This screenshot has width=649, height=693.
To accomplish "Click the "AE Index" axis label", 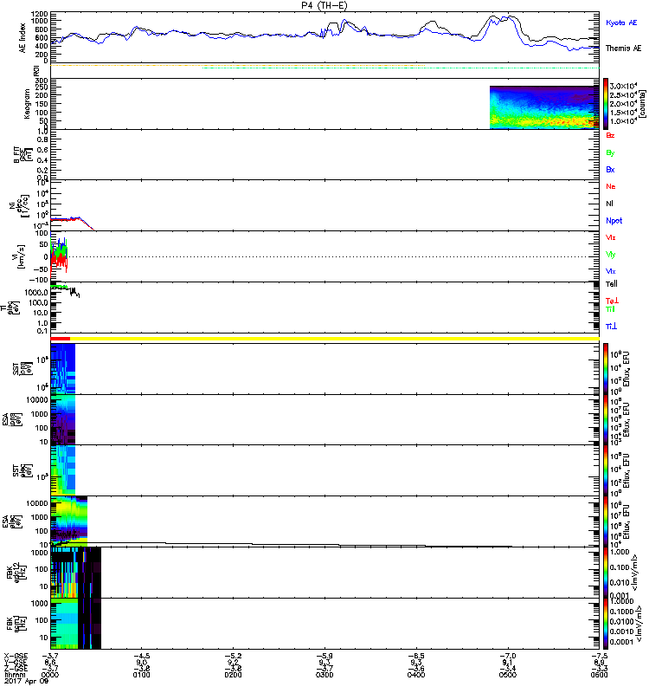I will [22, 37].
